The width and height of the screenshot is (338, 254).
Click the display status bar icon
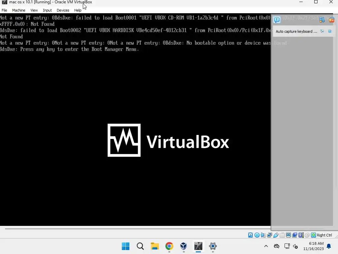point(288,235)
